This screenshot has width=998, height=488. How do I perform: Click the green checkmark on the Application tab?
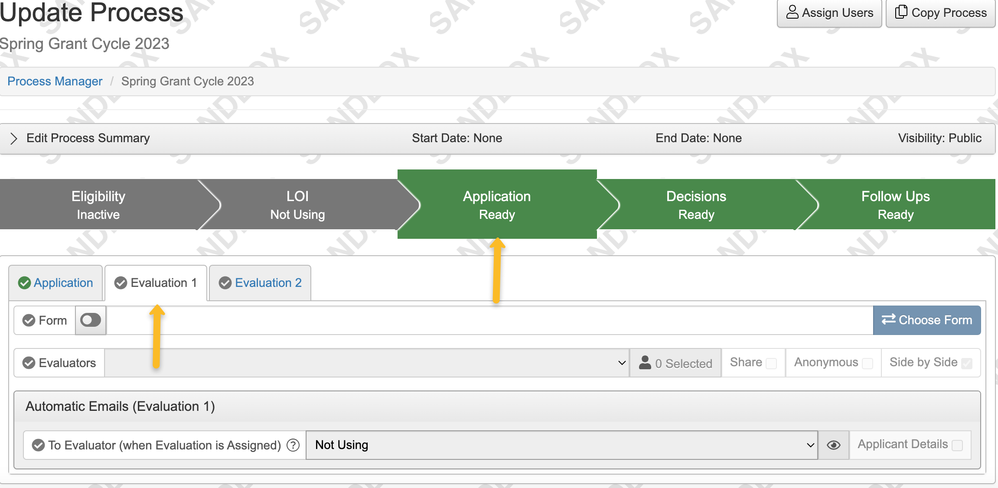click(25, 283)
